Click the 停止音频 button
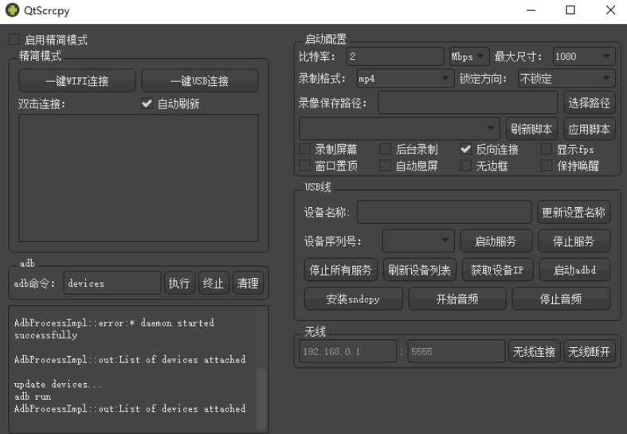The width and height of the screenshot is (627, 434). 561,299
